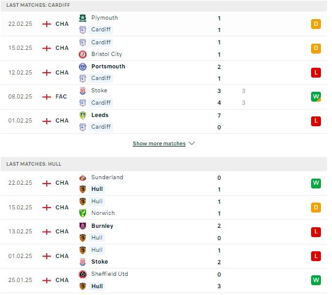Open the Leeds team link
332x295 pixels.
pyautogui.click(x=100, y=115)
